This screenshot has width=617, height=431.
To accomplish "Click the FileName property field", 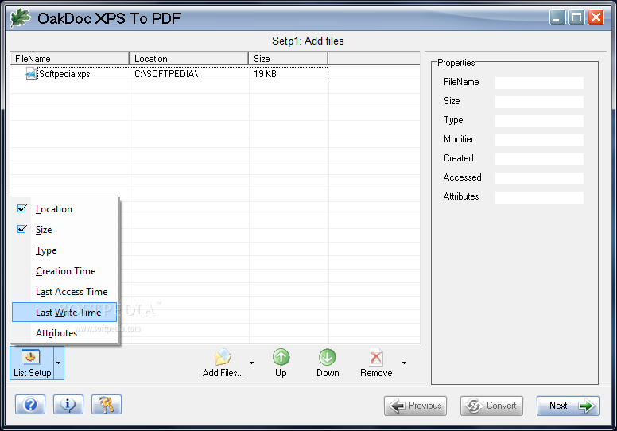I will pos(539,83).
